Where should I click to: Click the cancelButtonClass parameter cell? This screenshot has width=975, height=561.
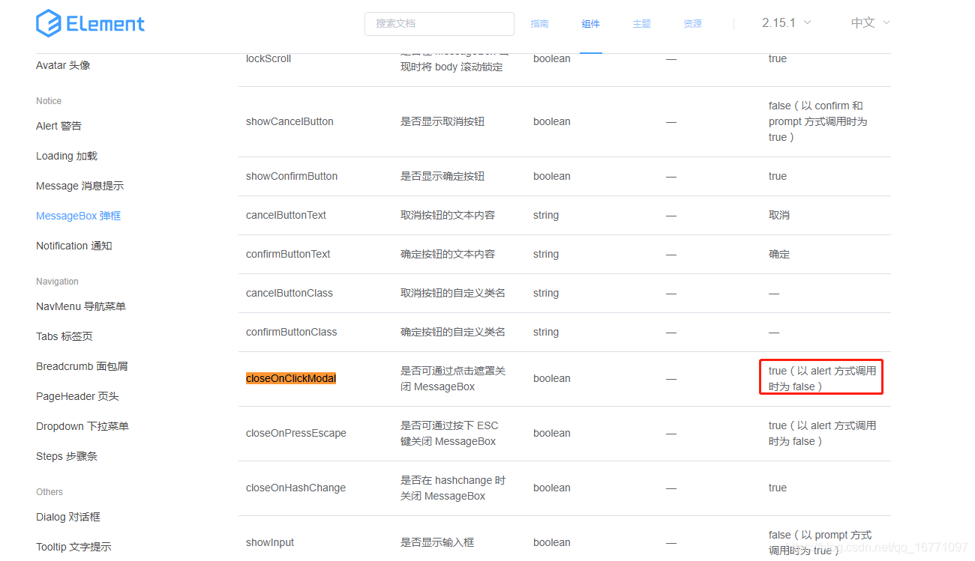[289, 293]
